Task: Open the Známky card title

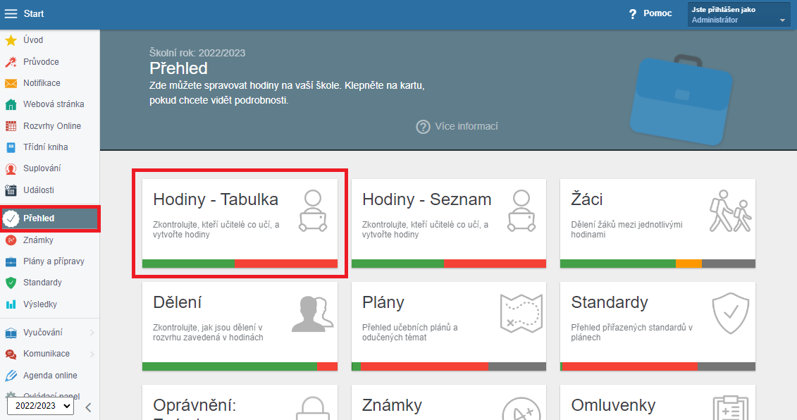Action: [x=392, y=406]
